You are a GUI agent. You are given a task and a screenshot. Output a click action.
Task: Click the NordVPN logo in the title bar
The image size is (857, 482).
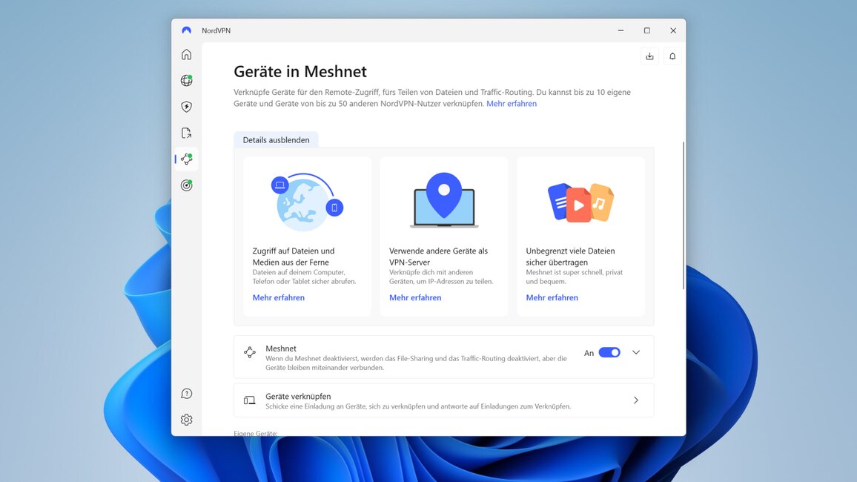(186, 30)
